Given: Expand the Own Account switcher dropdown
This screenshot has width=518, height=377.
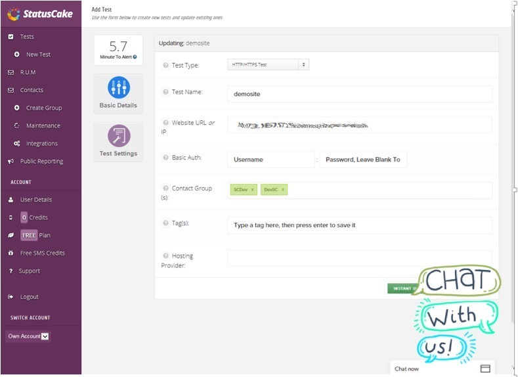Looking at the screenshot, I should [x=45, y=336].
